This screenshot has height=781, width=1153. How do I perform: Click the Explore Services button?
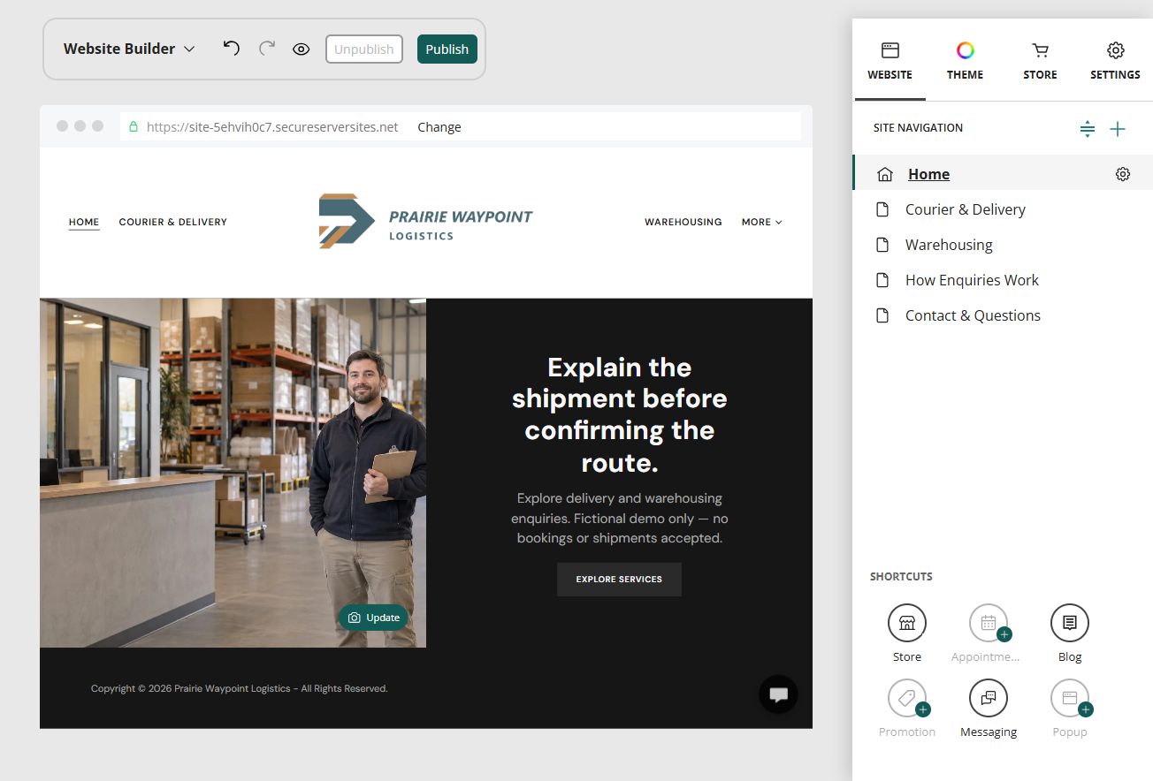619,580
